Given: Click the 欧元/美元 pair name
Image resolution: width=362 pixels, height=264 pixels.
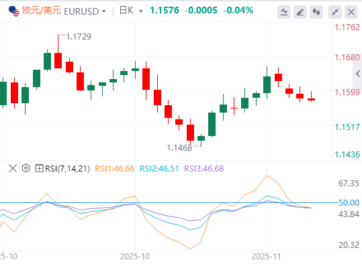Looking at the screenshot, I should click(x=42, y=11).
